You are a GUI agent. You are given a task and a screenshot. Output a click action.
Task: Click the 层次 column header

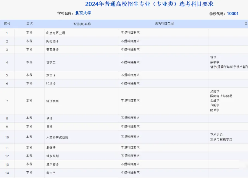[29, 23]
